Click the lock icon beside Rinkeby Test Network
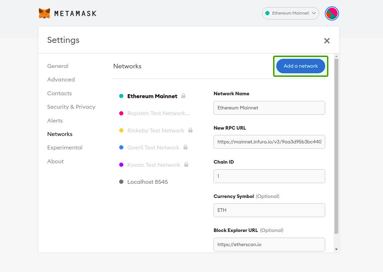Viewport: 383px width, 272px height. (x=190, y=130)
